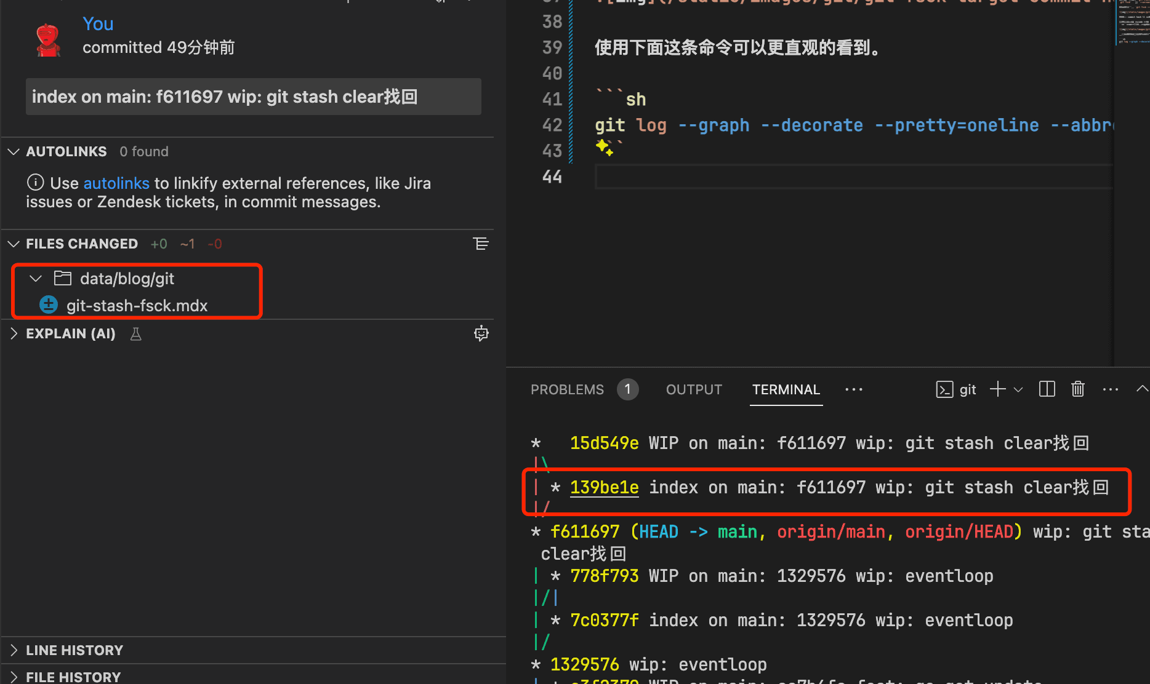Image resolution: width=1150 pixels, height=684 pixels.
Task: Switch to the PROBLEMS tab
Action: click(567, 389)
